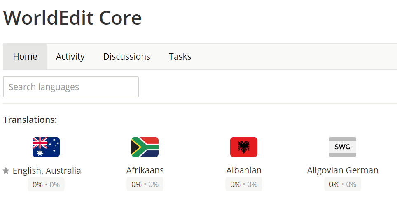Open the Home tab
The image size is (397, 205).
[x=25, y=57]
